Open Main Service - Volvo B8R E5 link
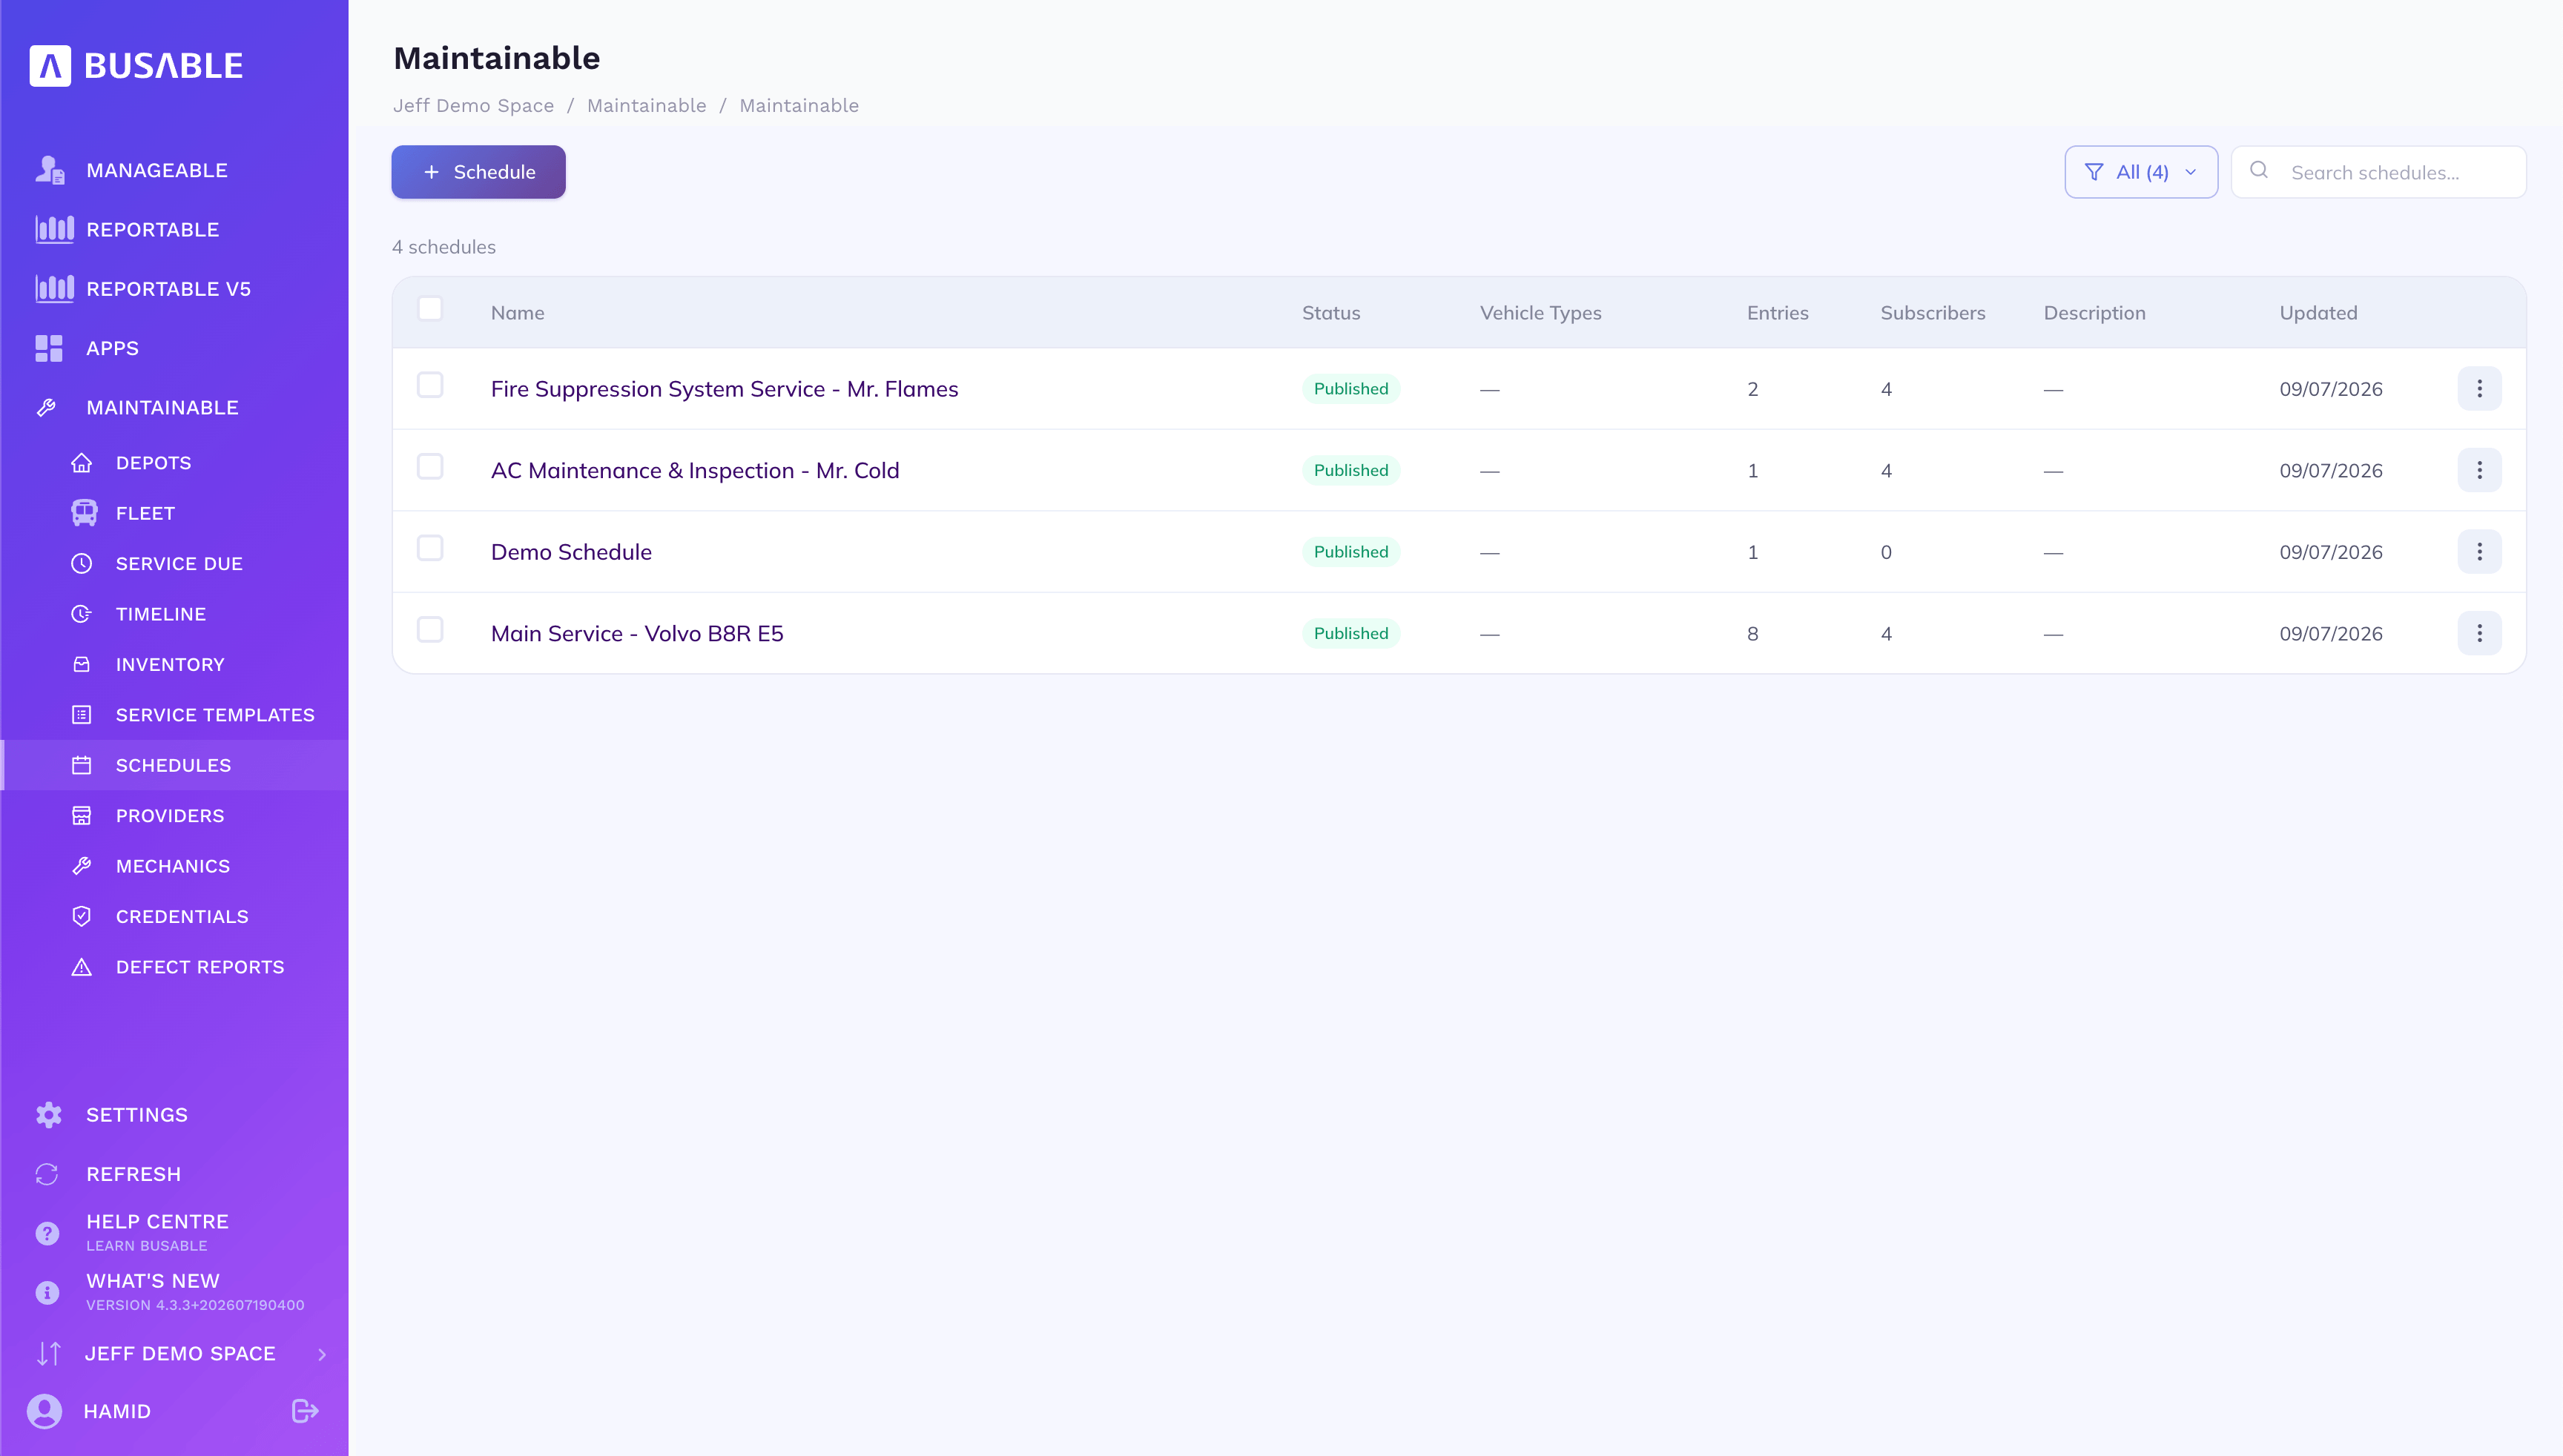The image size is (2563, 1456). point(637,633)
